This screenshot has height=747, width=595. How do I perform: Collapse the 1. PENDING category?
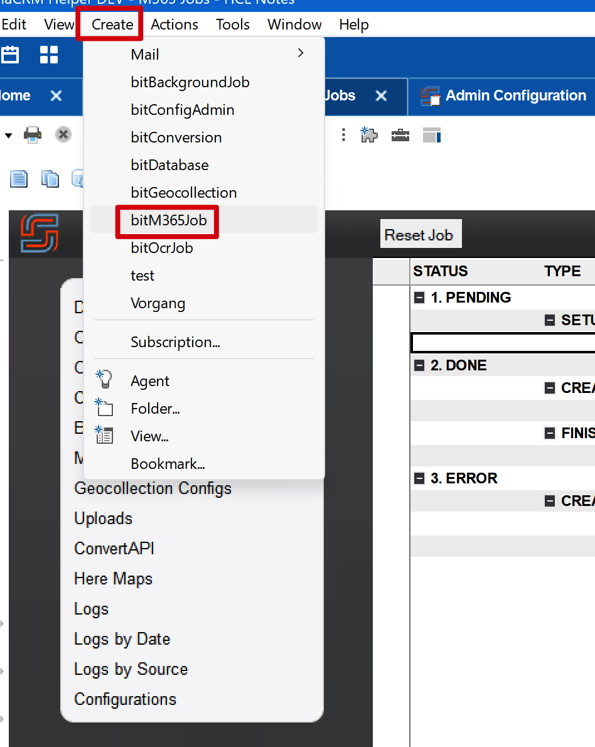pos(420,298)
